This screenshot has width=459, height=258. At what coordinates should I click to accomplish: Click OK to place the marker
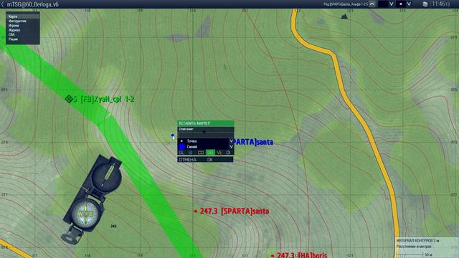pos(210,160)
